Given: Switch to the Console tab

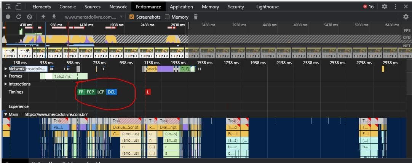Looking at the screenshot, I should pos(67,6).
